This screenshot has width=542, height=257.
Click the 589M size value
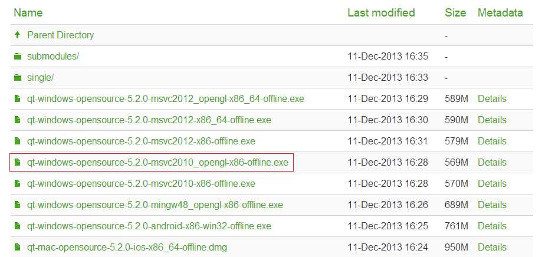pos(456,99)
